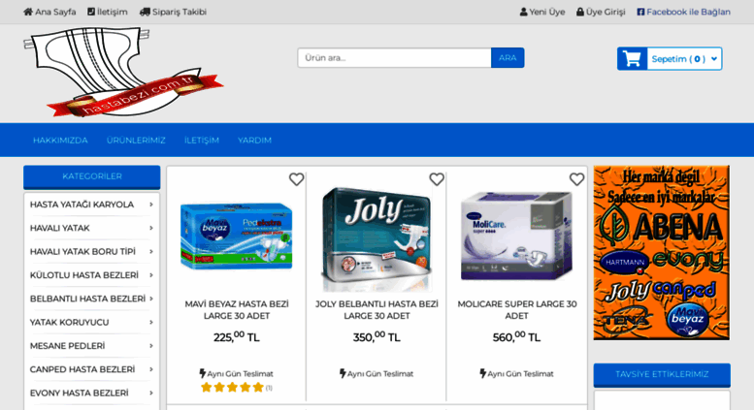This screenshot has height=410, width=754.
Task: Click the home icon beside Ana Sayfa
Action: pyautogui.click(x=28, y=12)
